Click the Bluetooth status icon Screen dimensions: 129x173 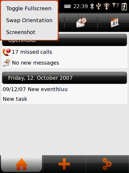point(92,6)
